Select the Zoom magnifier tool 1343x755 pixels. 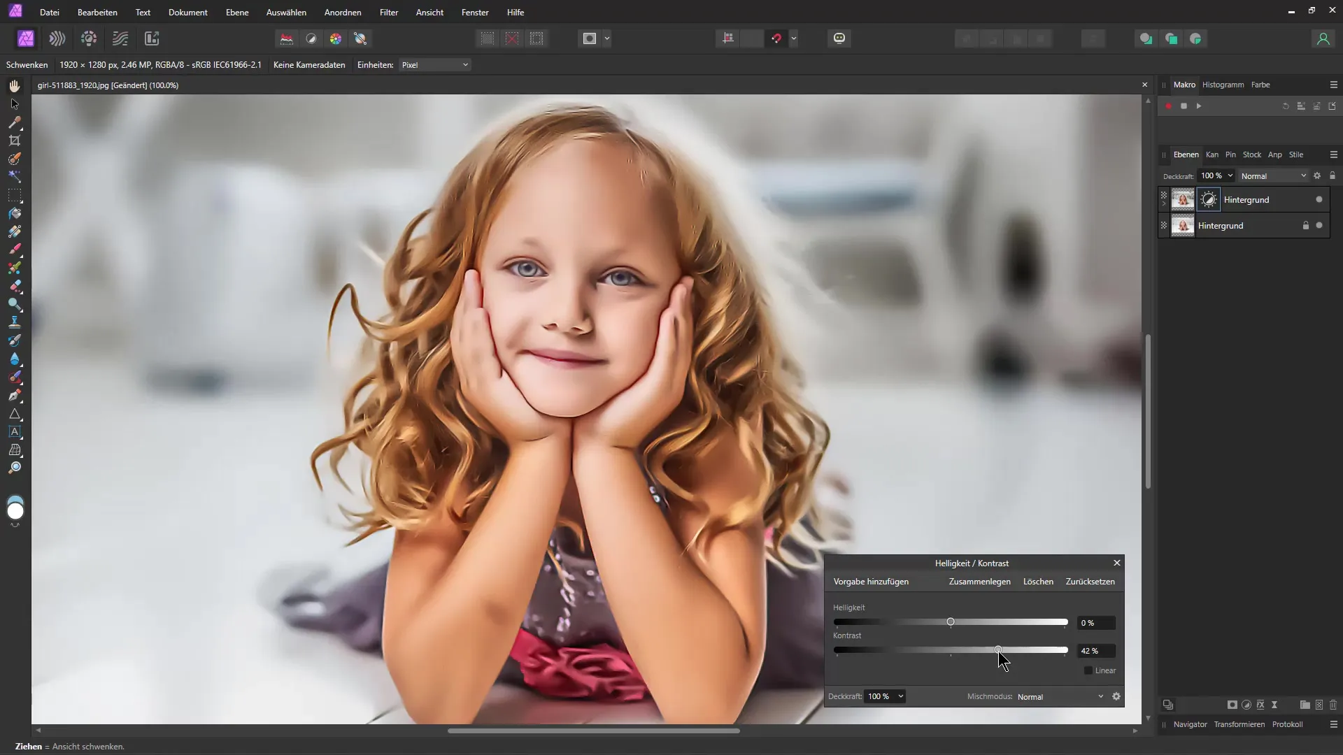pyautogui.click(x=15, y=468)
